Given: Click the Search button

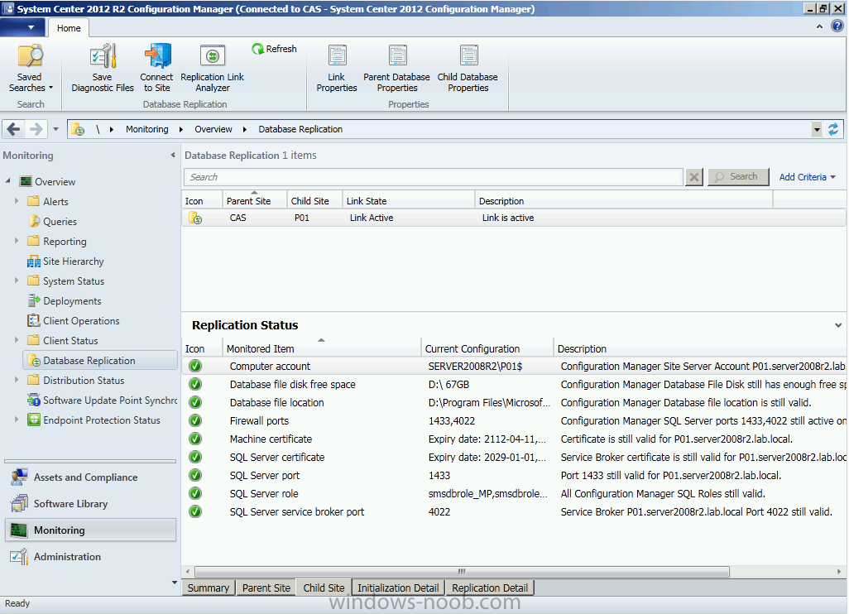Looking at the screenshot, I should click(738, 176).
